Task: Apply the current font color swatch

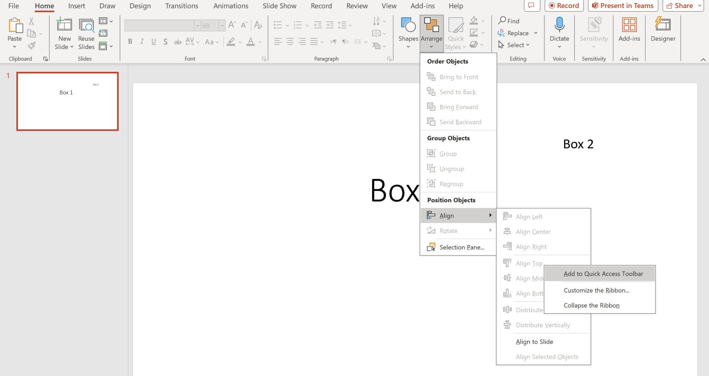Action: coord(251,41)
